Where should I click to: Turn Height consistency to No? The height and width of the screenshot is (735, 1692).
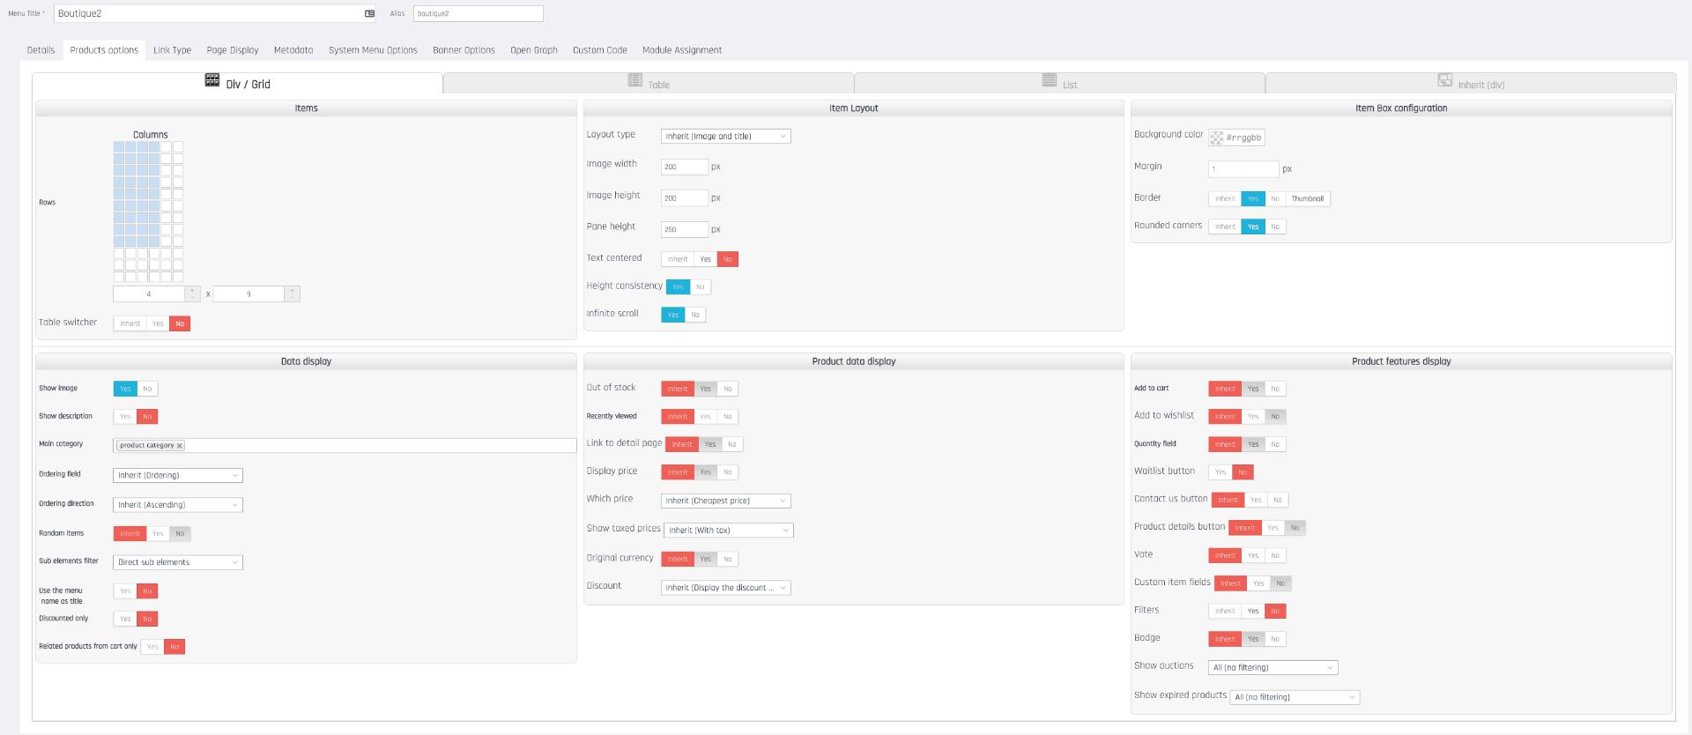[x=701, y=287]
